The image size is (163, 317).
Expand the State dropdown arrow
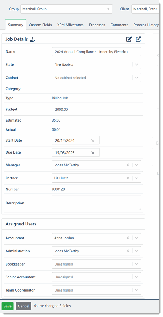(x=137, y=65)
